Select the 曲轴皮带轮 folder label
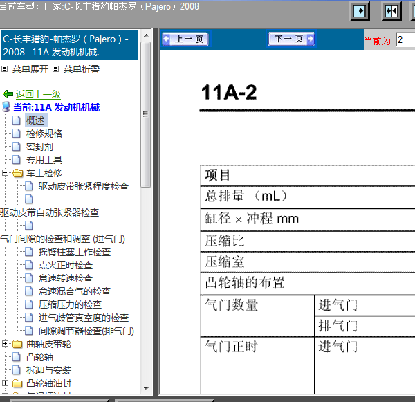 48,344
